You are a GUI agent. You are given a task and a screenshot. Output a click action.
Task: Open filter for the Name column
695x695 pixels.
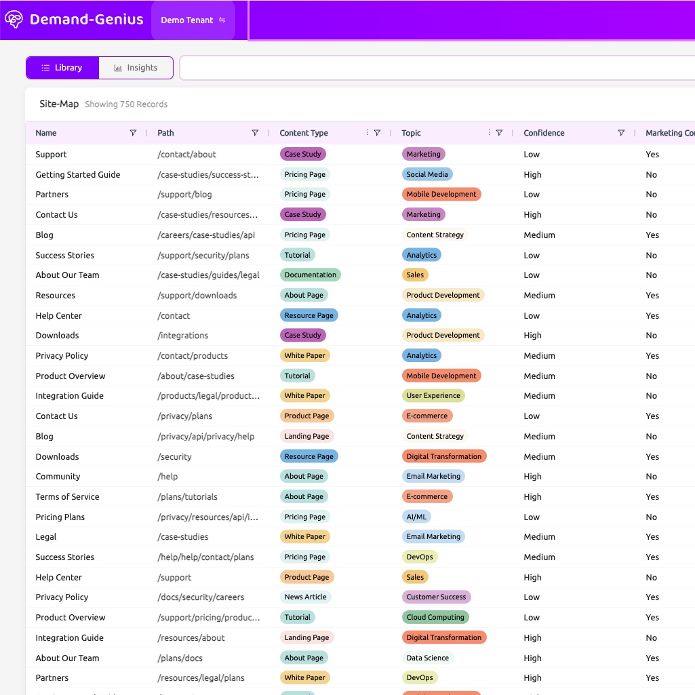[x=133, y=133]
